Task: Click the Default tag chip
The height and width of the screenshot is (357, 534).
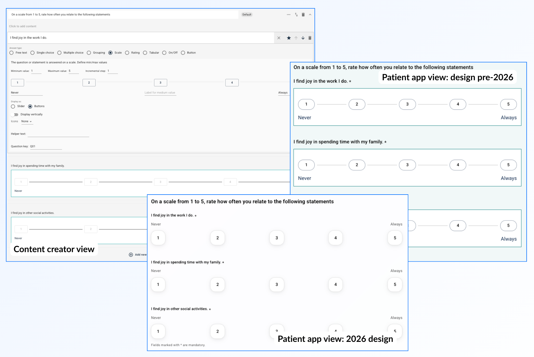Action: click(247, 15)
